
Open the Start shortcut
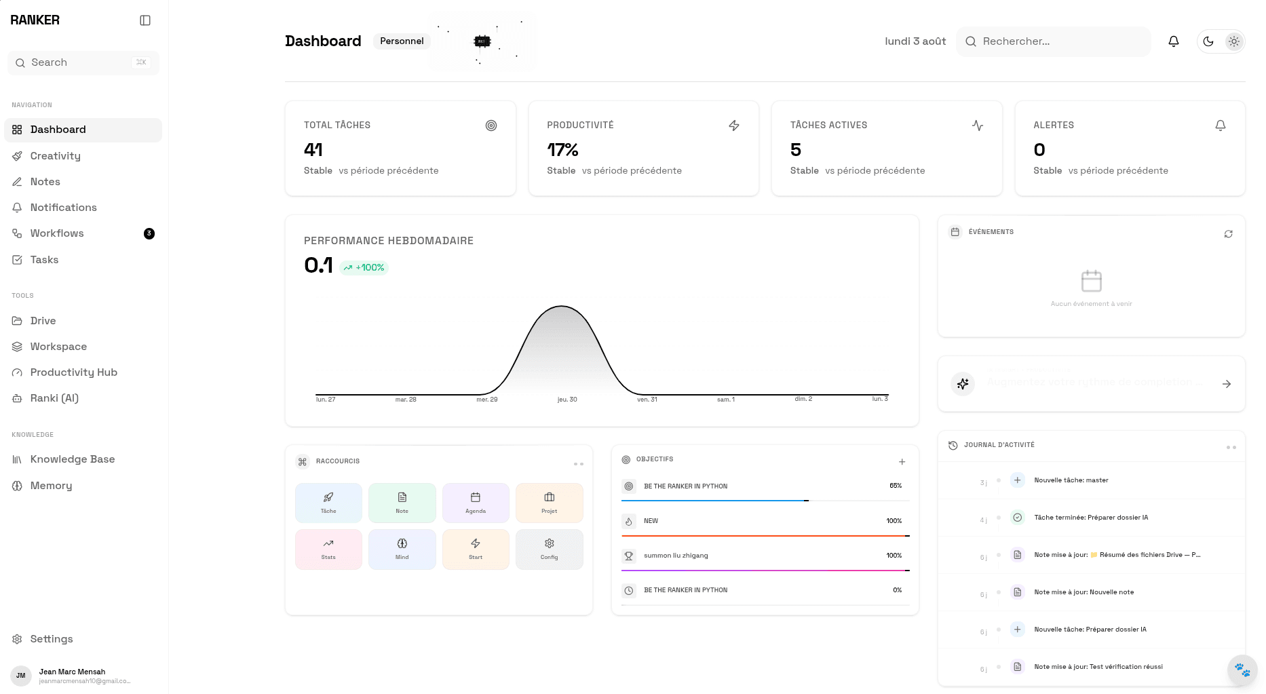click(x=476, y=549)
